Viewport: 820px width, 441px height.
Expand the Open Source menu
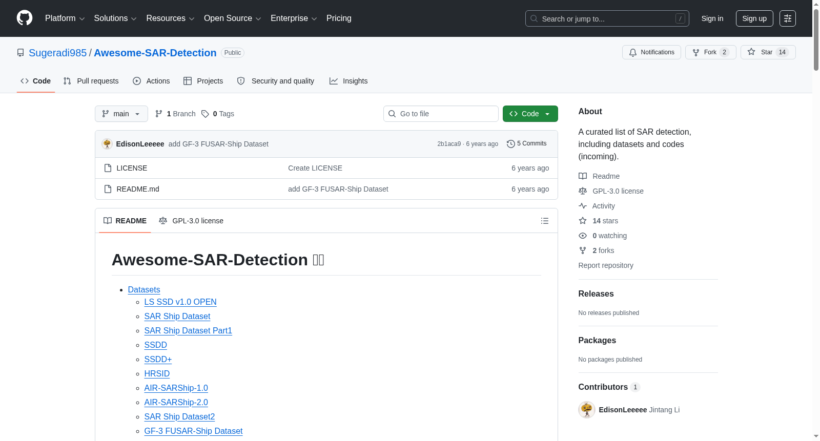pyautogui.click(x=233, y=18)
